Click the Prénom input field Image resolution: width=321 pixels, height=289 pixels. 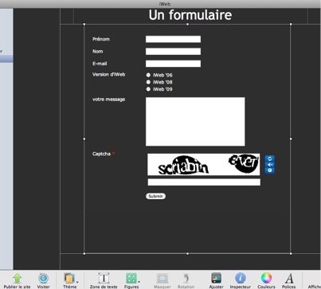click(x=173, y=39)
